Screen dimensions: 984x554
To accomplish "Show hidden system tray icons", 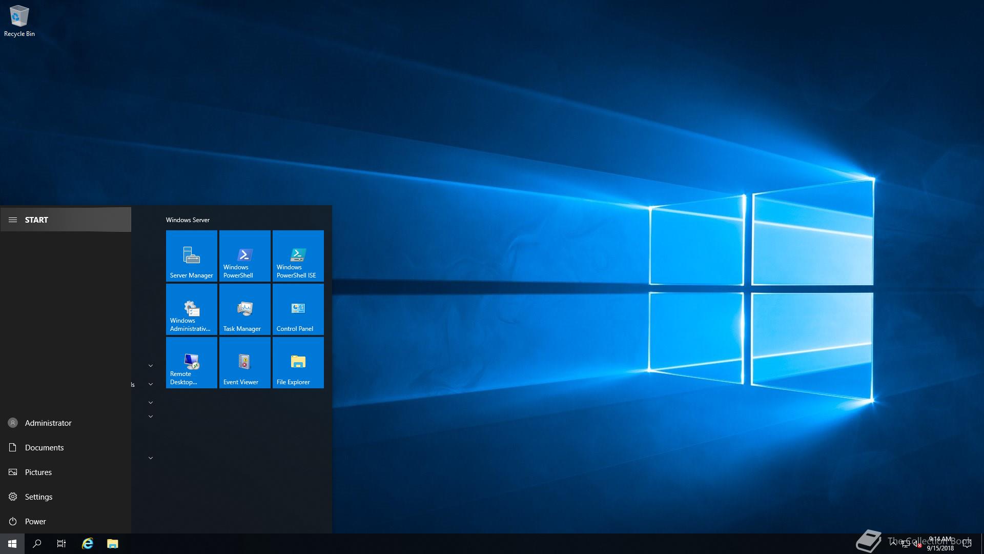I will pyautogui.click(x=893, y=543).
